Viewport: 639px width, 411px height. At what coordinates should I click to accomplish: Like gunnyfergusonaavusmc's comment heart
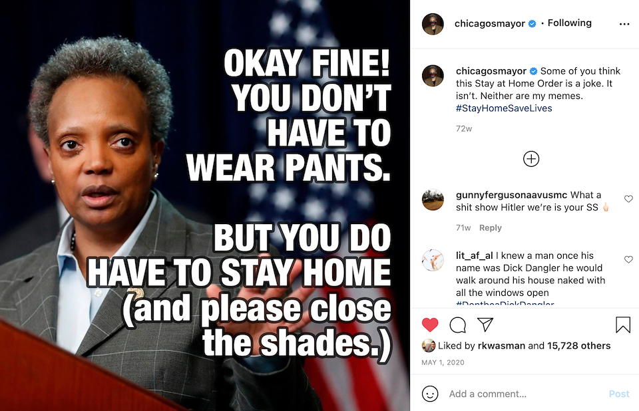(628, 199)
